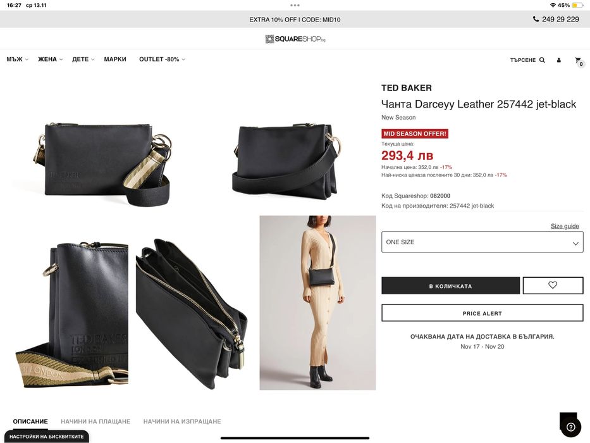Open the model wearing bag photo
Viewport: 590px width, 443px height.
click(x=317, y=303)
